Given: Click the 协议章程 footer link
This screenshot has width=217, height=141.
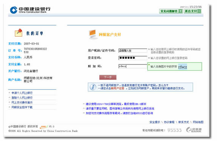Looking at the screenshot, I should coord(169,122).
